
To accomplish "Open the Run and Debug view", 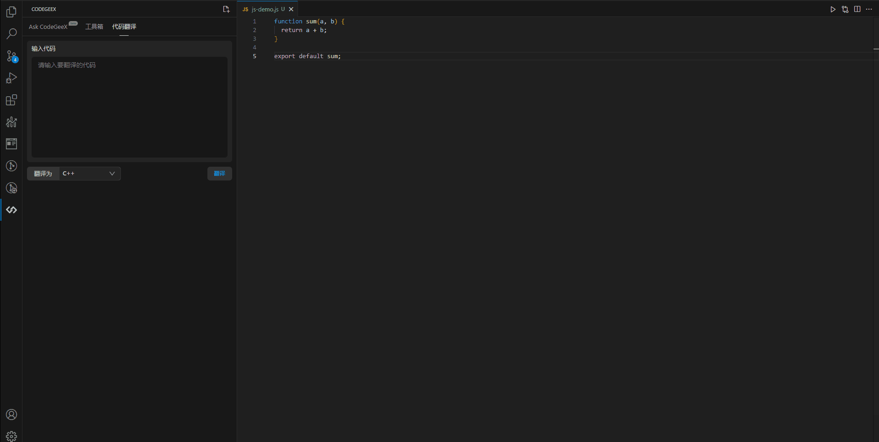I will tap(11, 78).
